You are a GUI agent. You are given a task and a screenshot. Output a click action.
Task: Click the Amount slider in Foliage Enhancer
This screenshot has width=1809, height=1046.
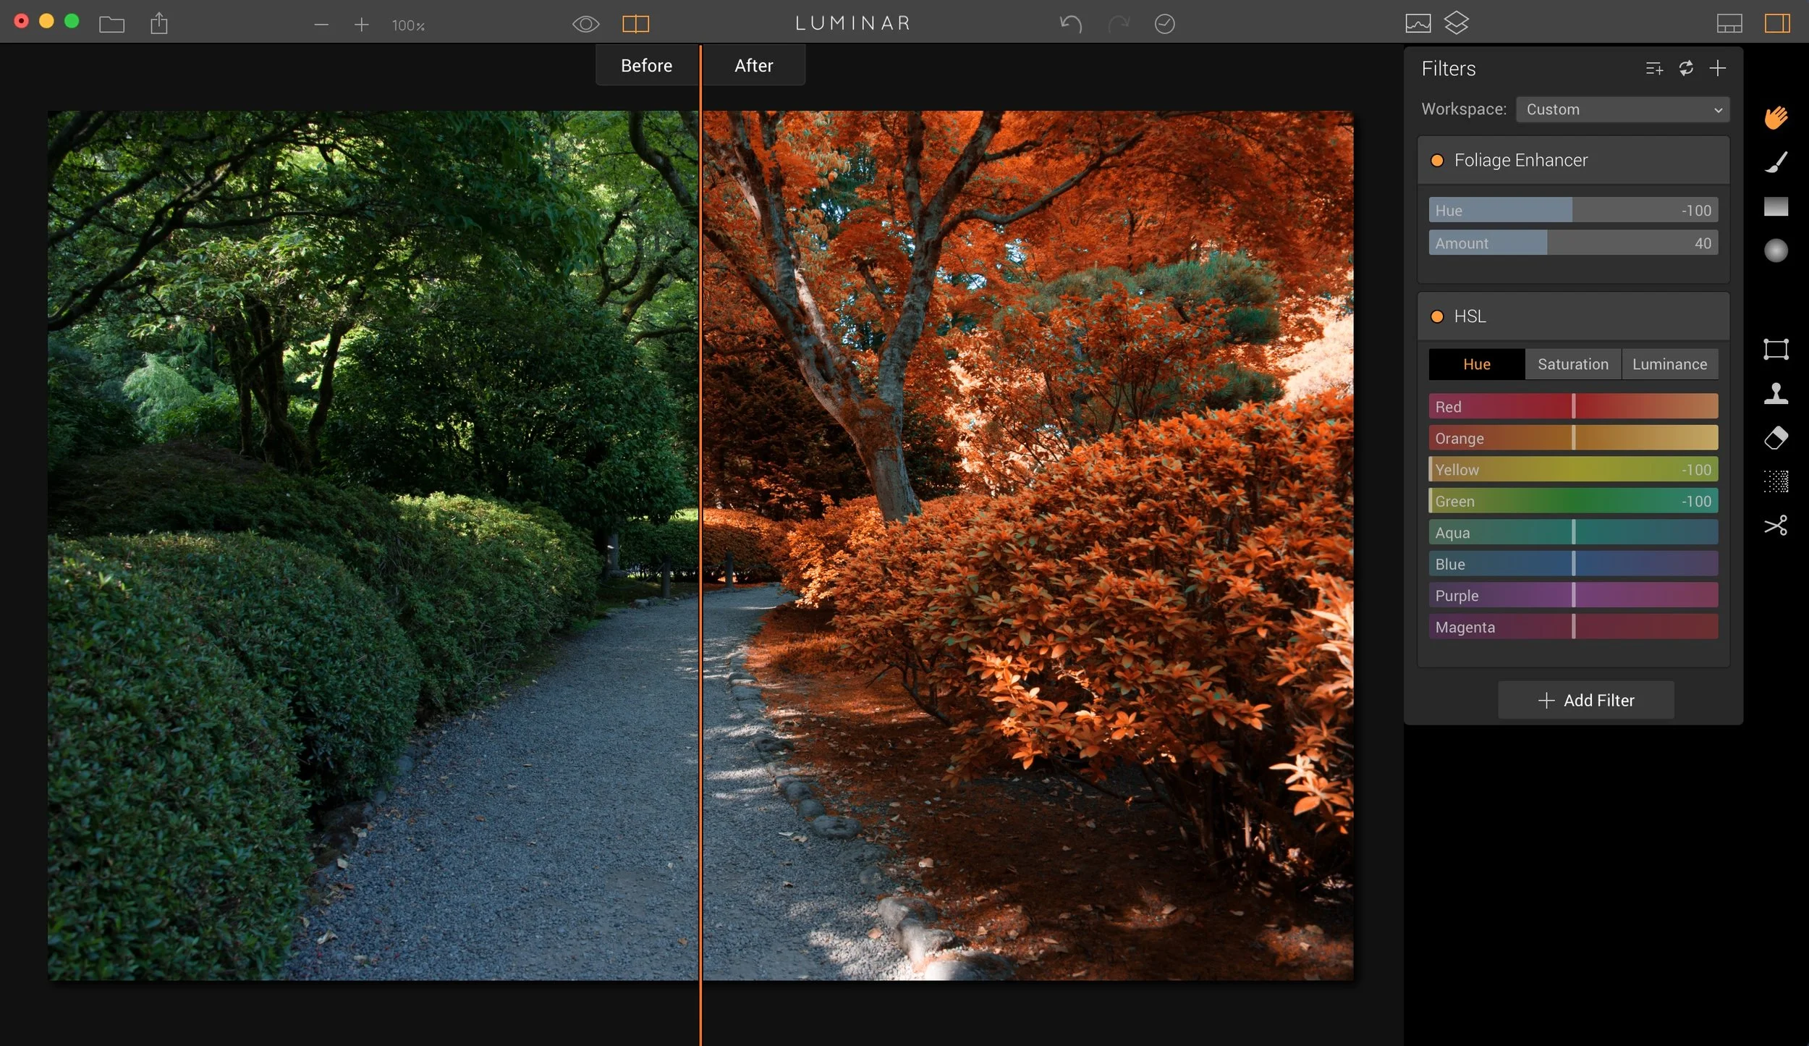(x=1573, y=243)
